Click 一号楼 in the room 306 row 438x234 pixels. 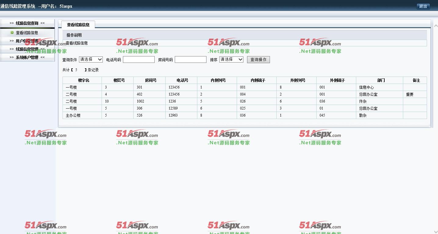click(x=71, y=108)
